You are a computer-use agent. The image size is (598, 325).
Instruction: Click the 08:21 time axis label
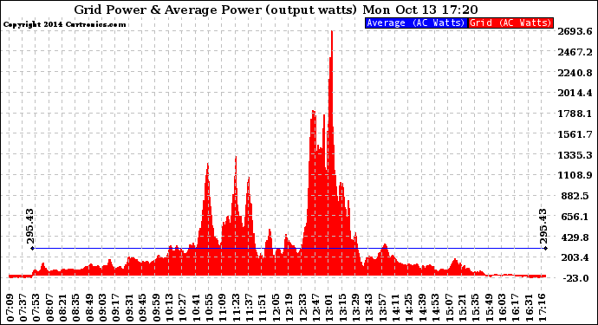(x=63, y=307)
